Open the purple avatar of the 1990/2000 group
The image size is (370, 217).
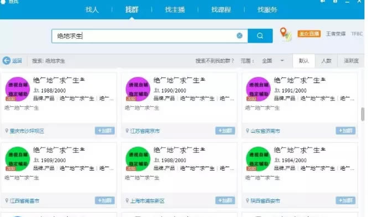[138, 89]
